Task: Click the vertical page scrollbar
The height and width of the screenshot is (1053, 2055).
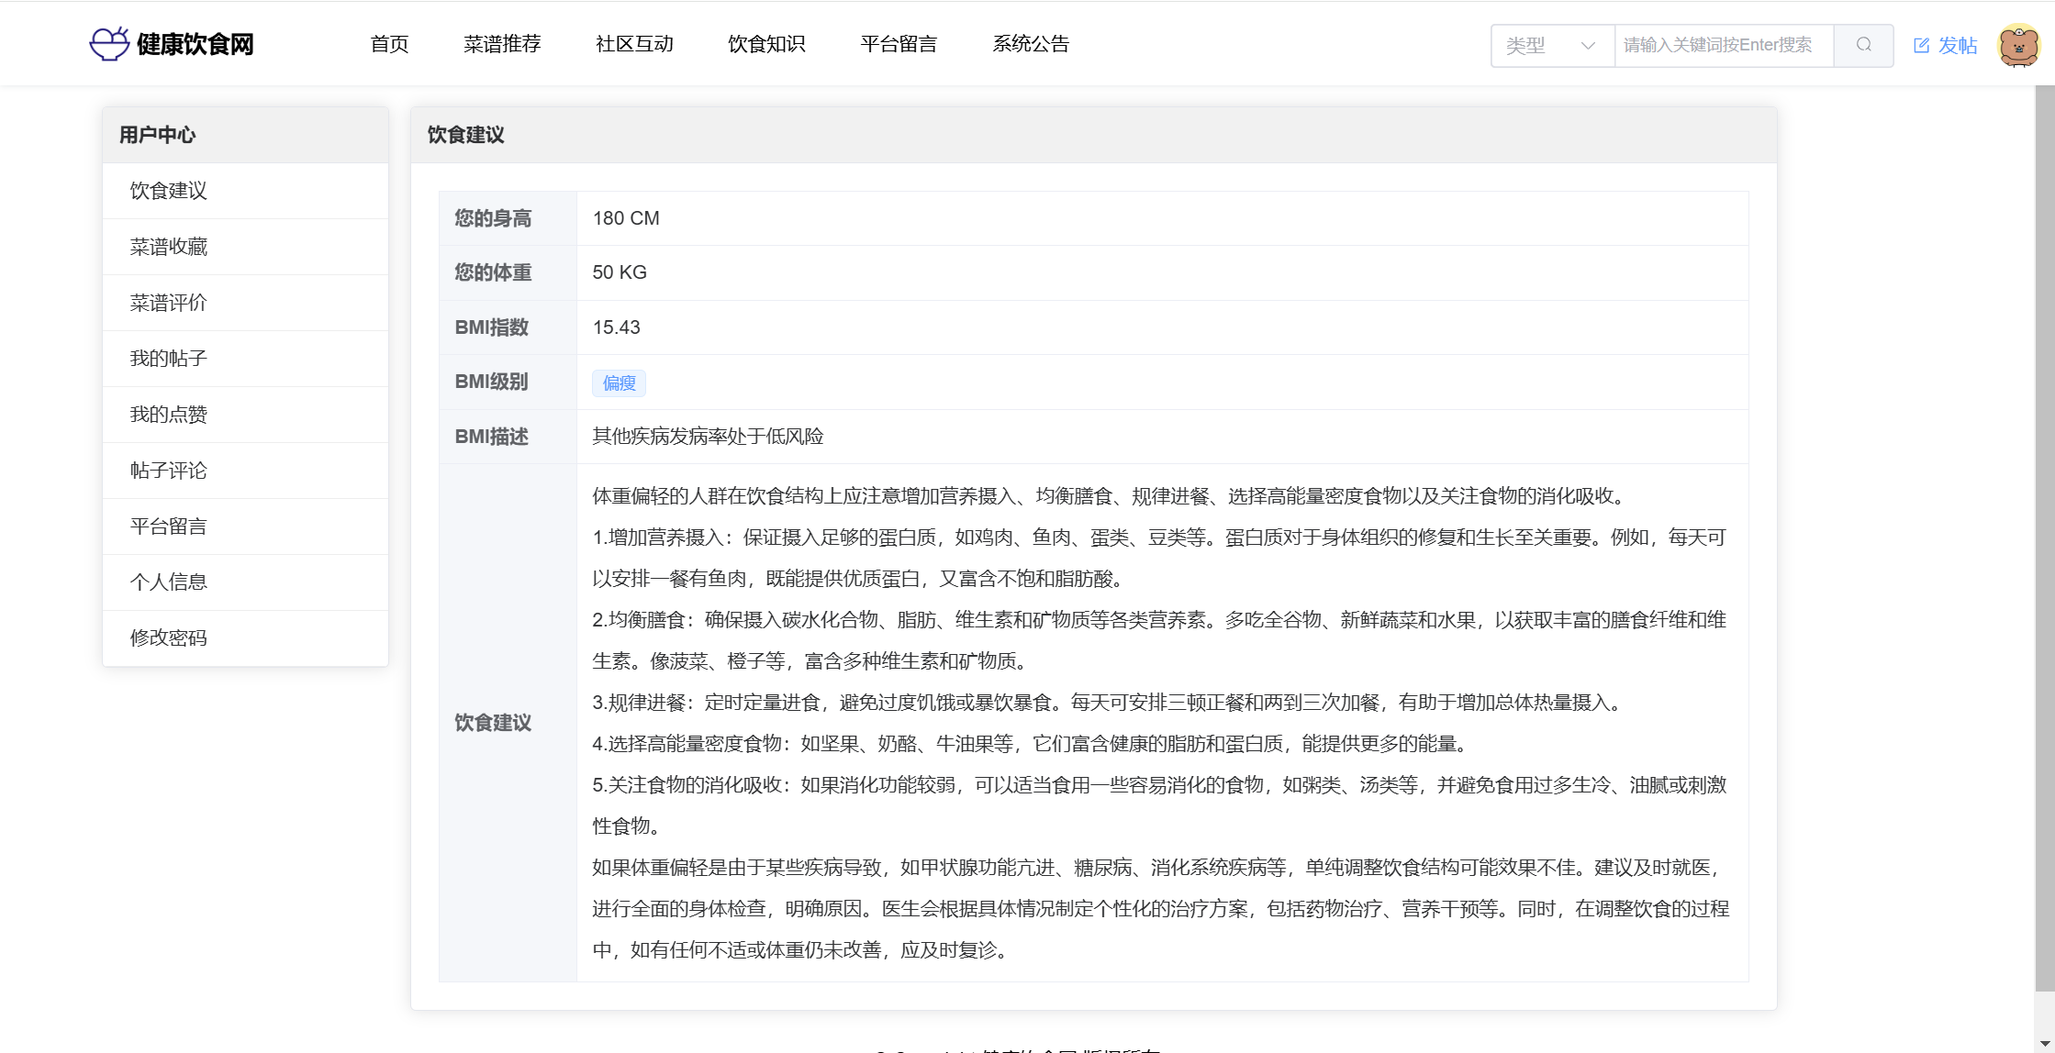Action: pyautogui.click(x=2045, y=532)
